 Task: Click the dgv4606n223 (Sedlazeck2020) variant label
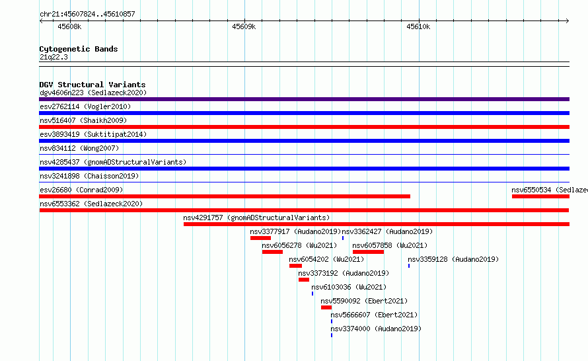[x=93, y=93]
